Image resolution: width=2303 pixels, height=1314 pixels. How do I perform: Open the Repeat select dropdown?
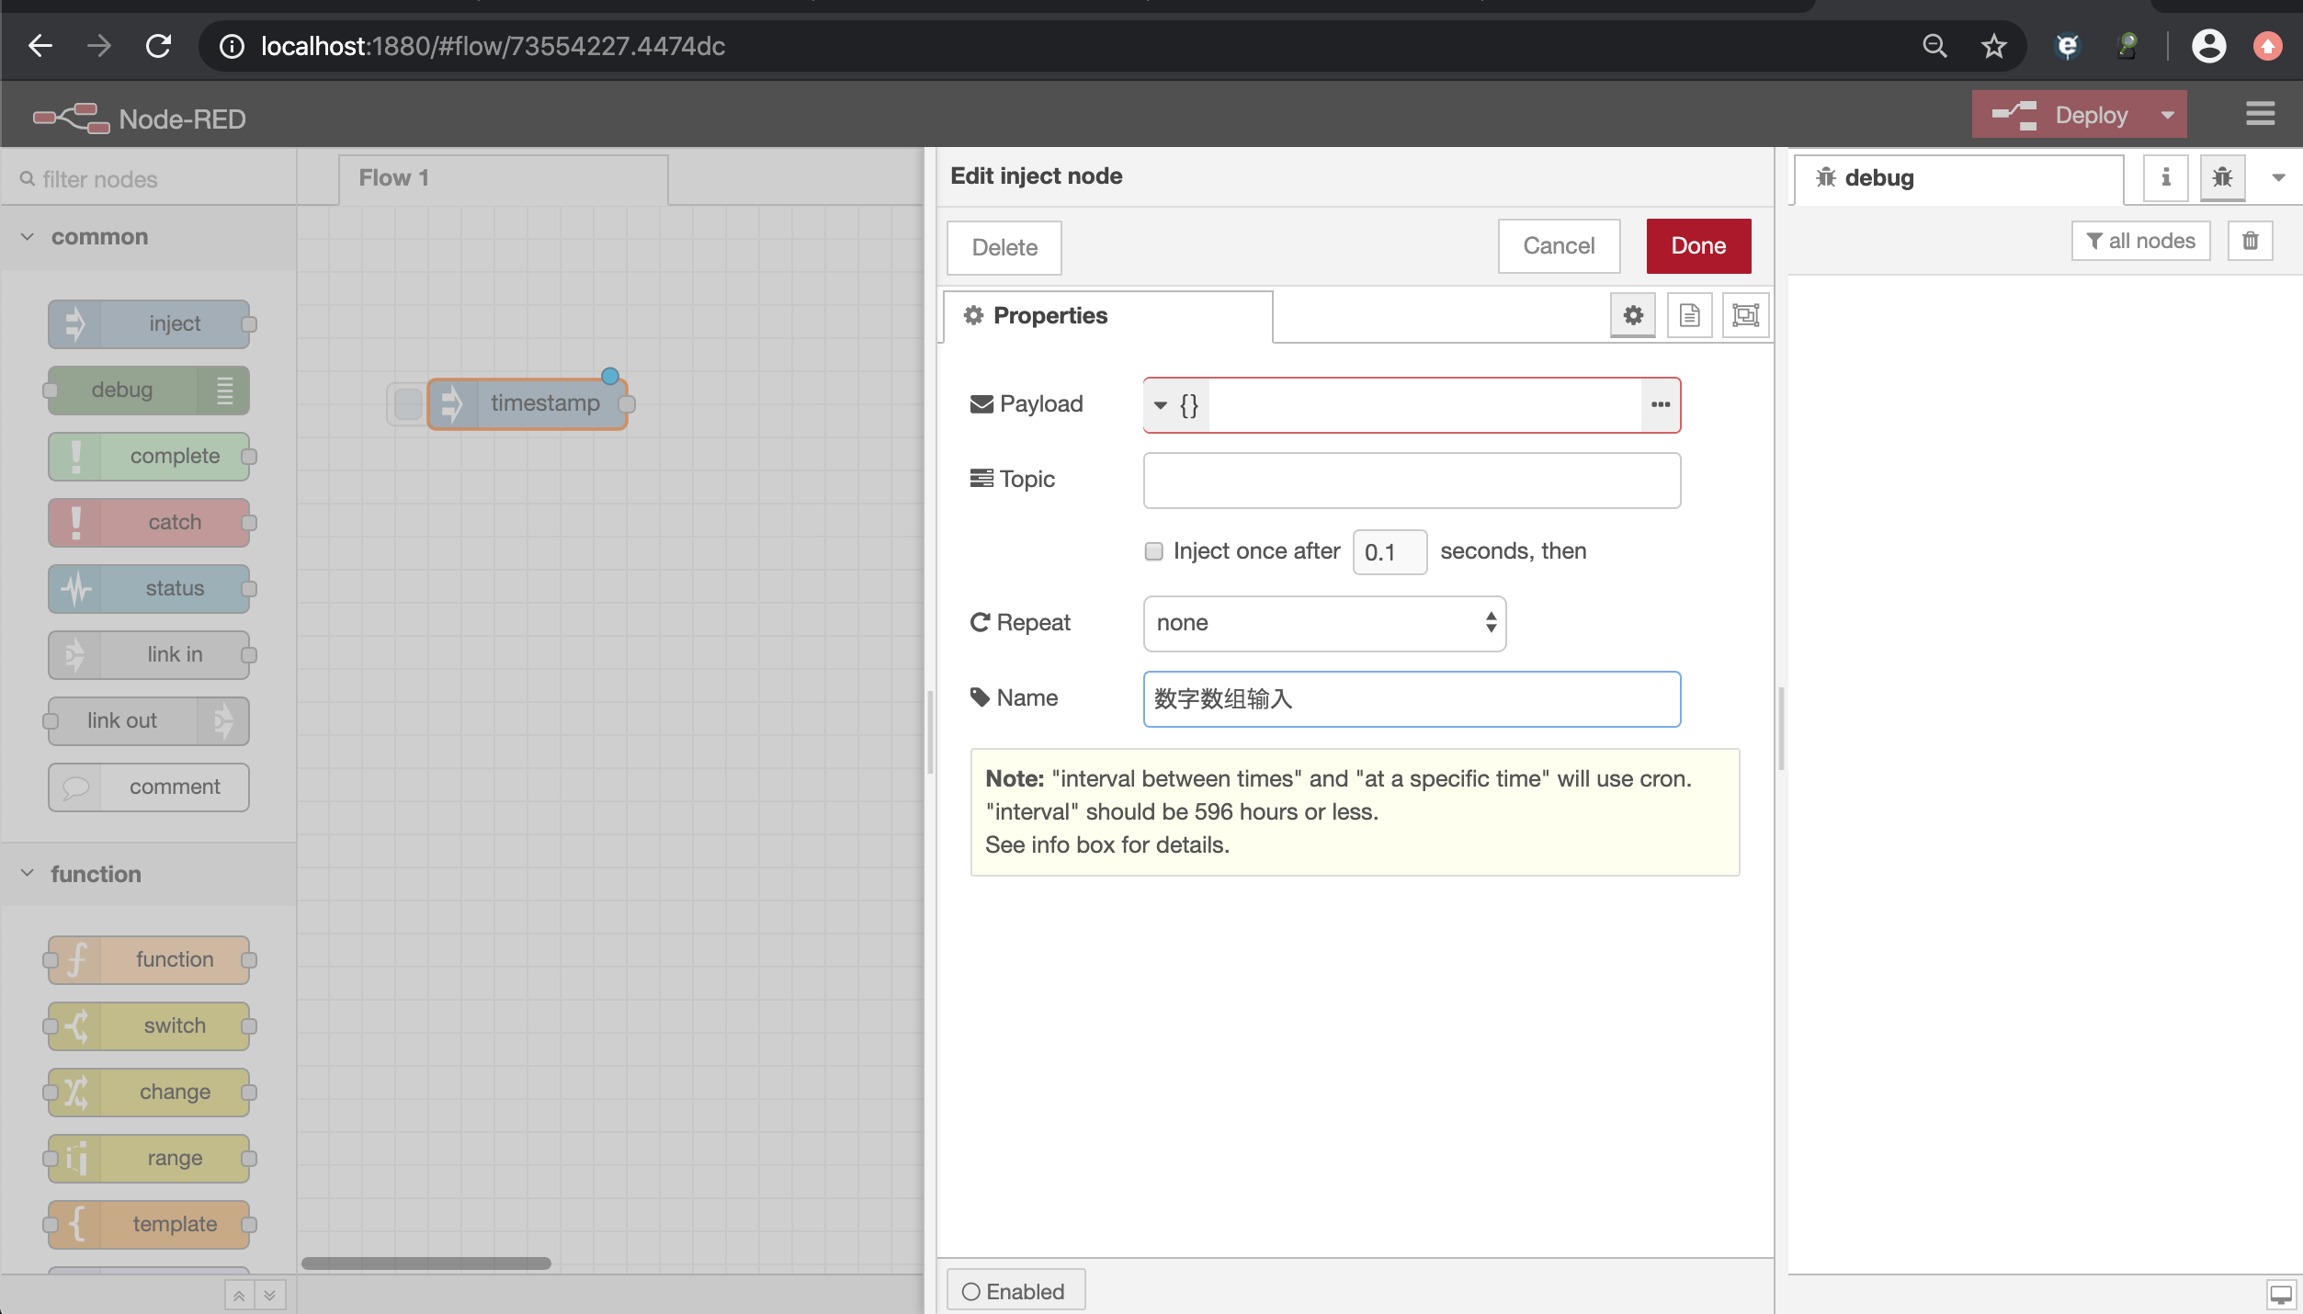pos(1324,624)
